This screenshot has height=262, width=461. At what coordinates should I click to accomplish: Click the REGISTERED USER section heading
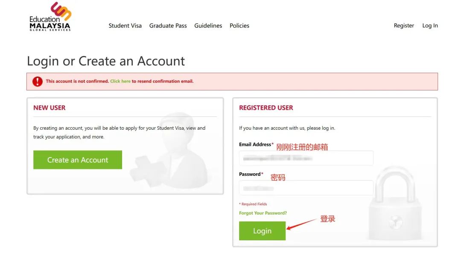266,108
